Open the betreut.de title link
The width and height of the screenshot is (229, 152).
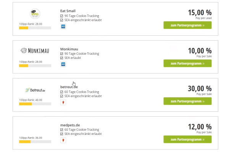(69, 87)
